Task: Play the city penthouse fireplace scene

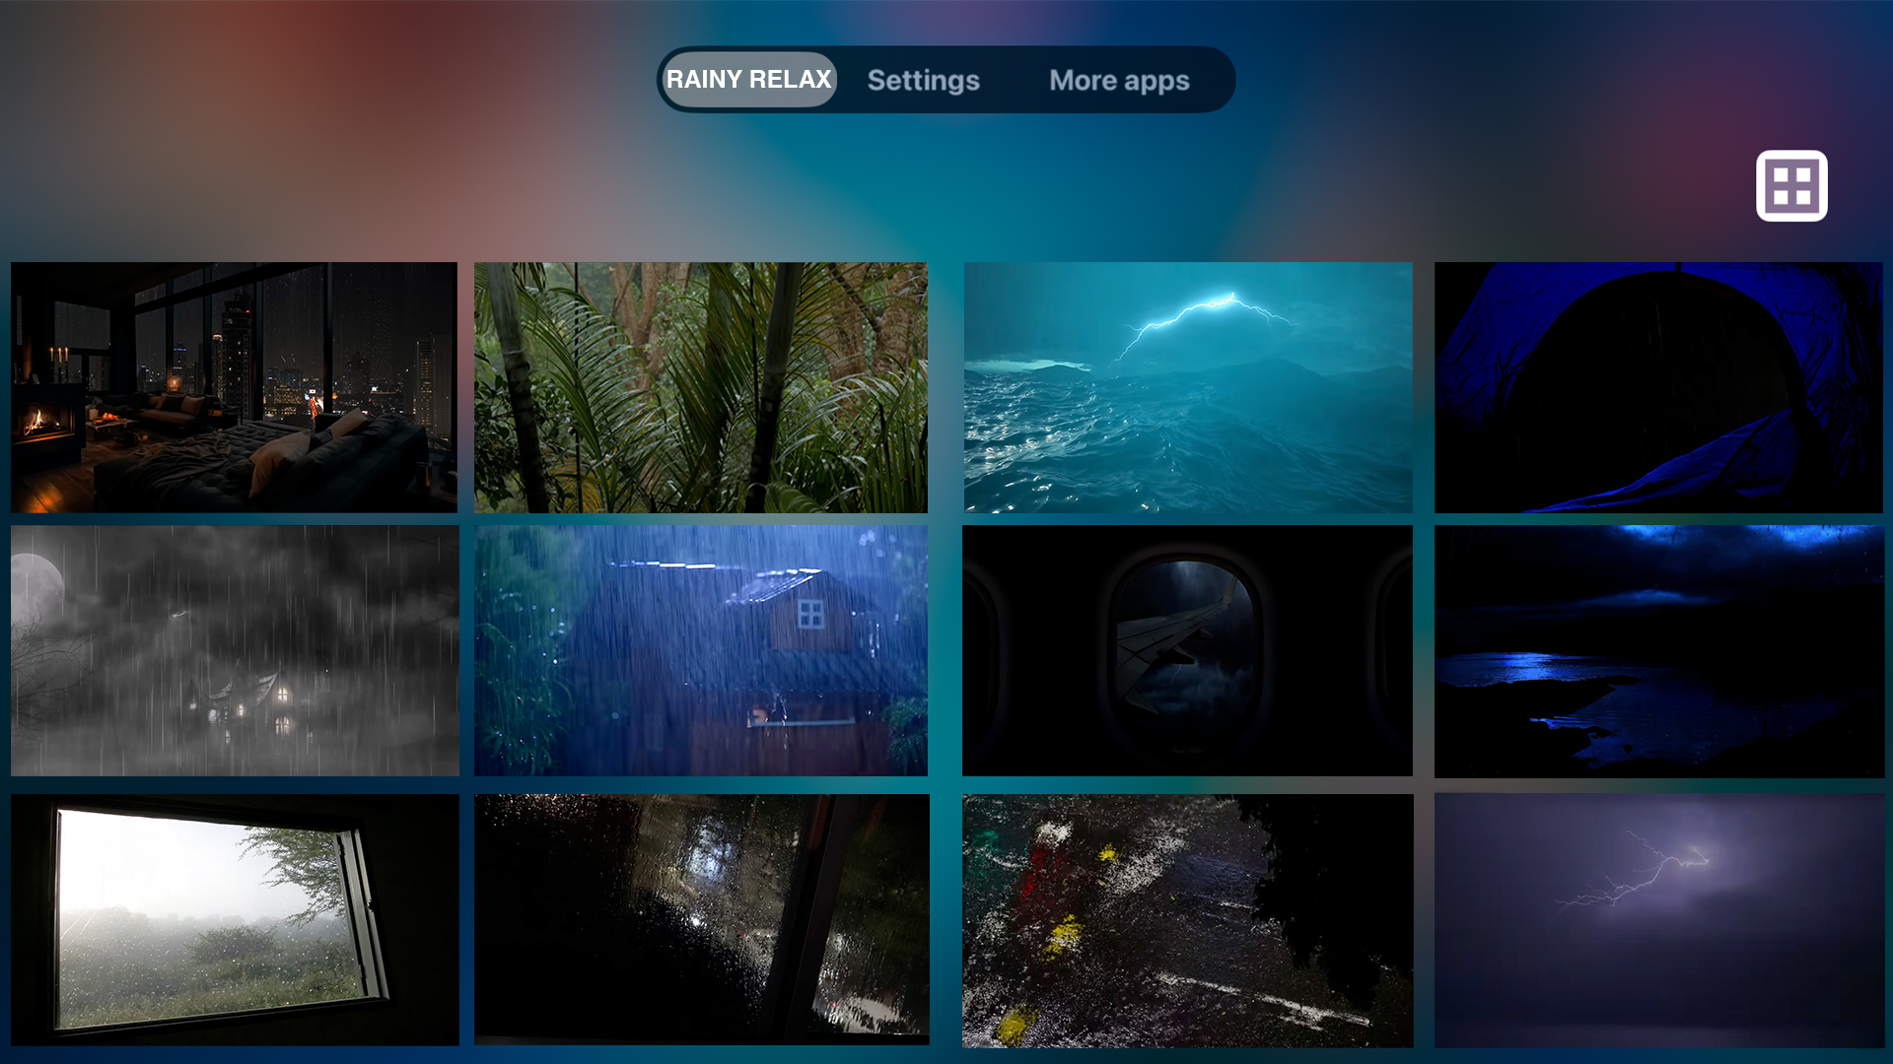Action: [x=234, y=387]
